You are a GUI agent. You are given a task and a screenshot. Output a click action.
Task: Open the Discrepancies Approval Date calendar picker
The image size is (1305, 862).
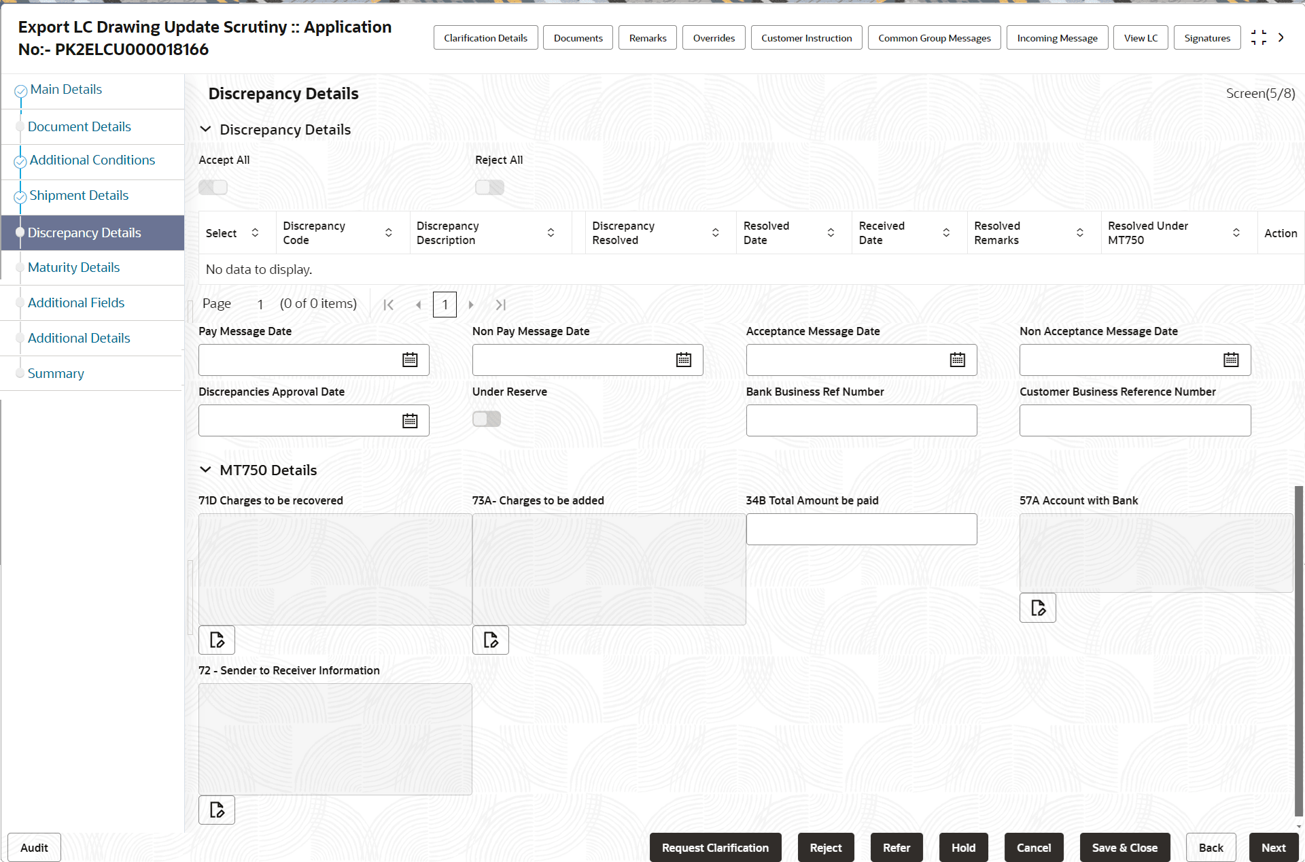click(410, 420)
